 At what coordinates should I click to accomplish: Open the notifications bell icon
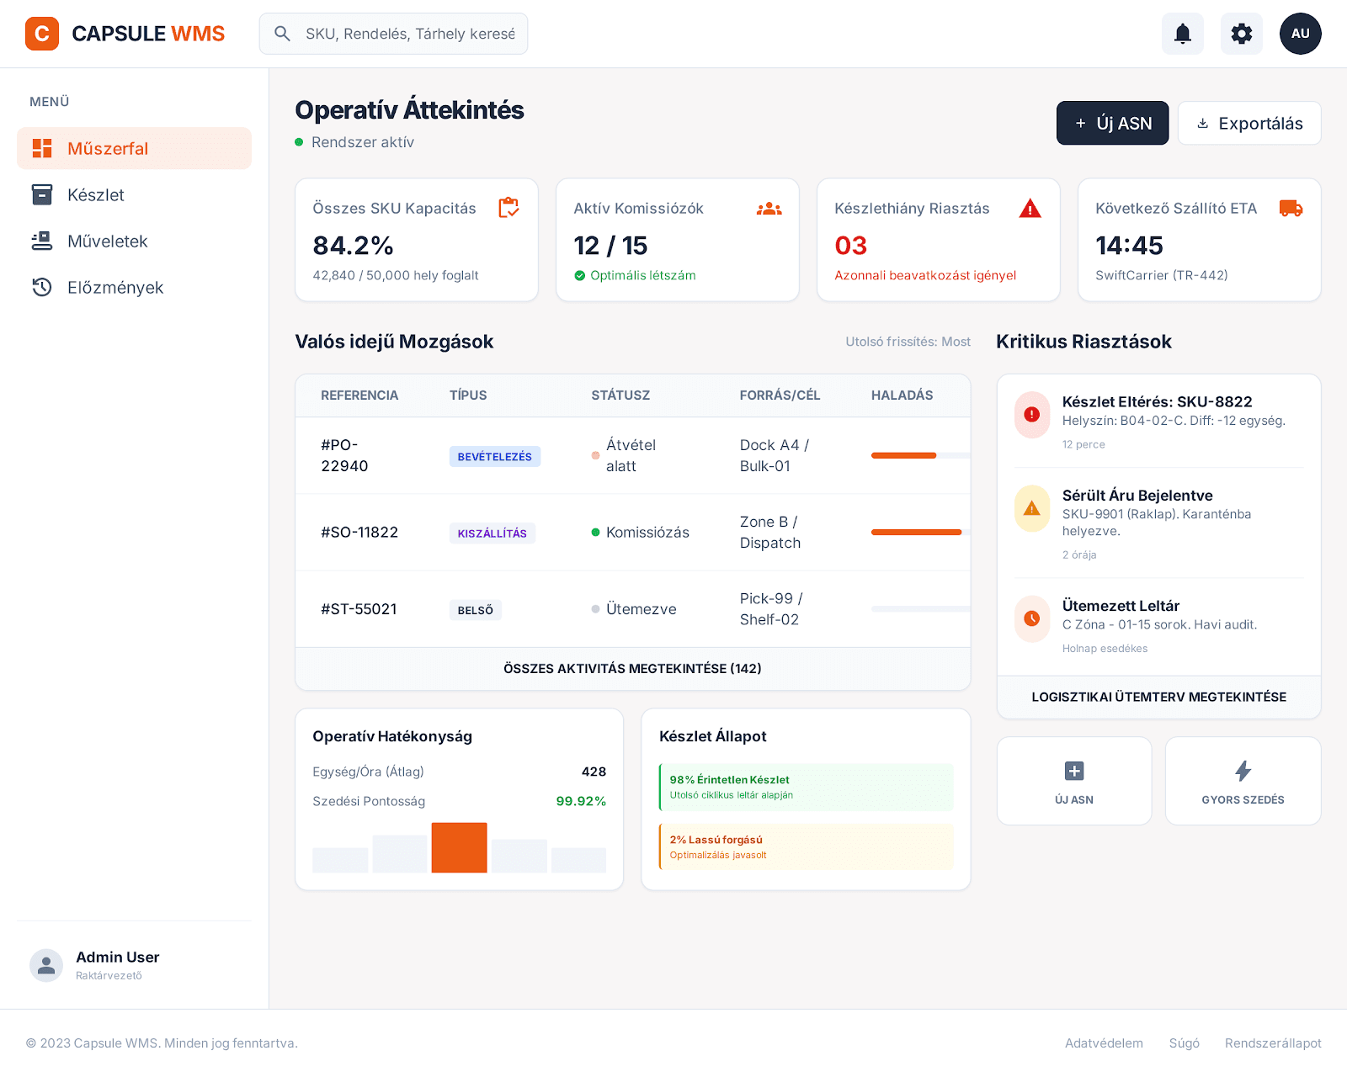pyautogui.click(x=1182, y=34)
